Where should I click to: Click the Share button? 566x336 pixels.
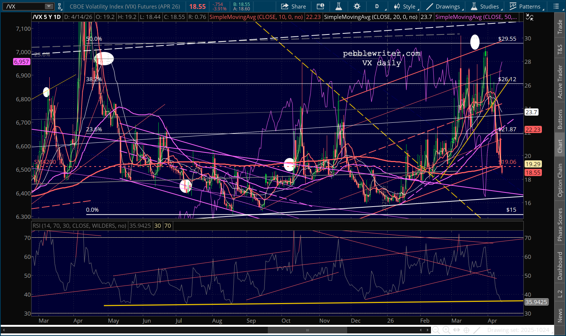[293, 6]
